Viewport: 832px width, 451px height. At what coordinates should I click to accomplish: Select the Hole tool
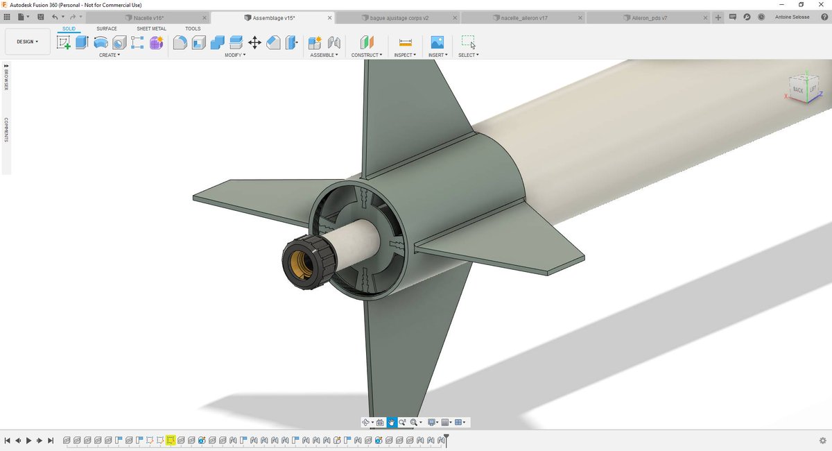tap(119, 42)
